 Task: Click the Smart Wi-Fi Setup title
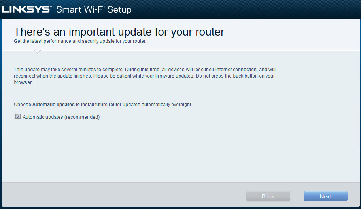coord(94,9)
